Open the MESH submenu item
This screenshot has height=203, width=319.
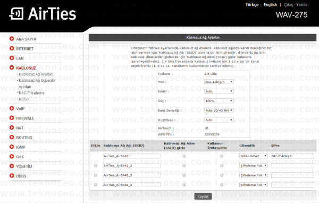click(x=24, y=99)
